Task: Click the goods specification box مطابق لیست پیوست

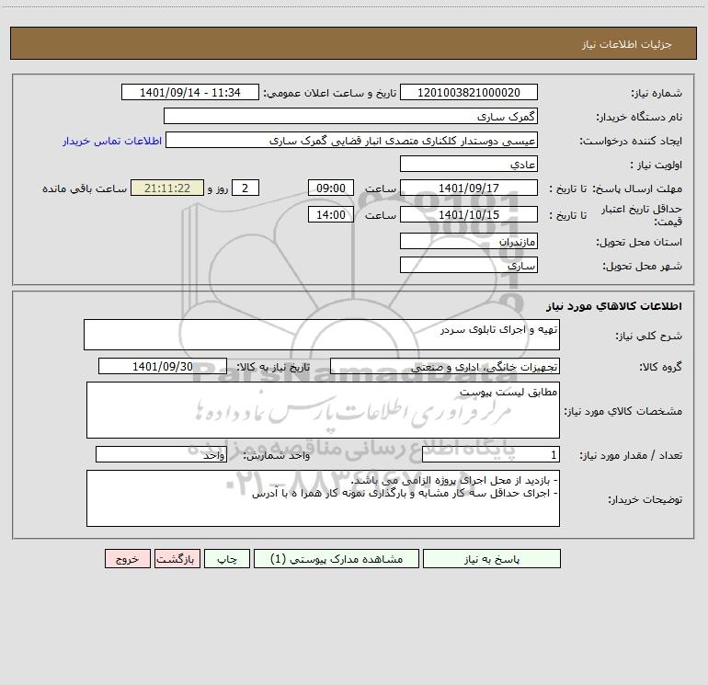Action: click(323, 410)
